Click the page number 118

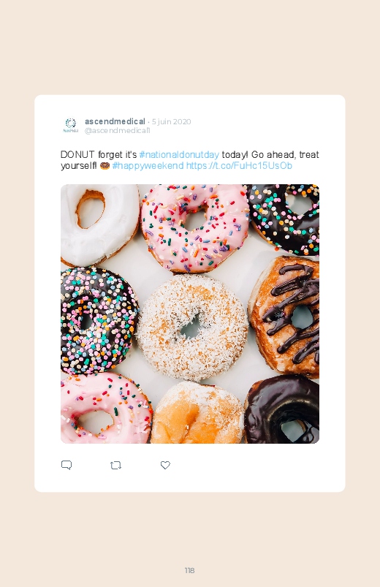(x=189, y=570)
